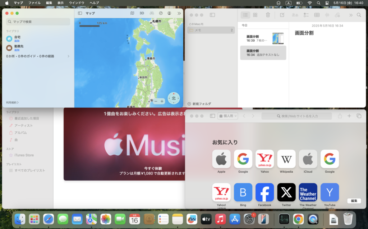Open the account icon in Maps toolbar
The image size is (368, 229).
click(x=169, y=13)
